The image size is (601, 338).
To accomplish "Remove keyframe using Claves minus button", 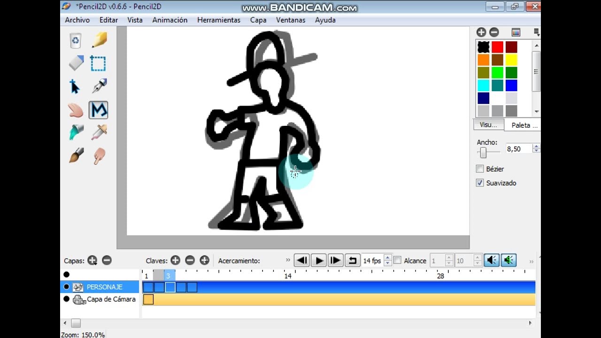I will (x=190, y=260).
